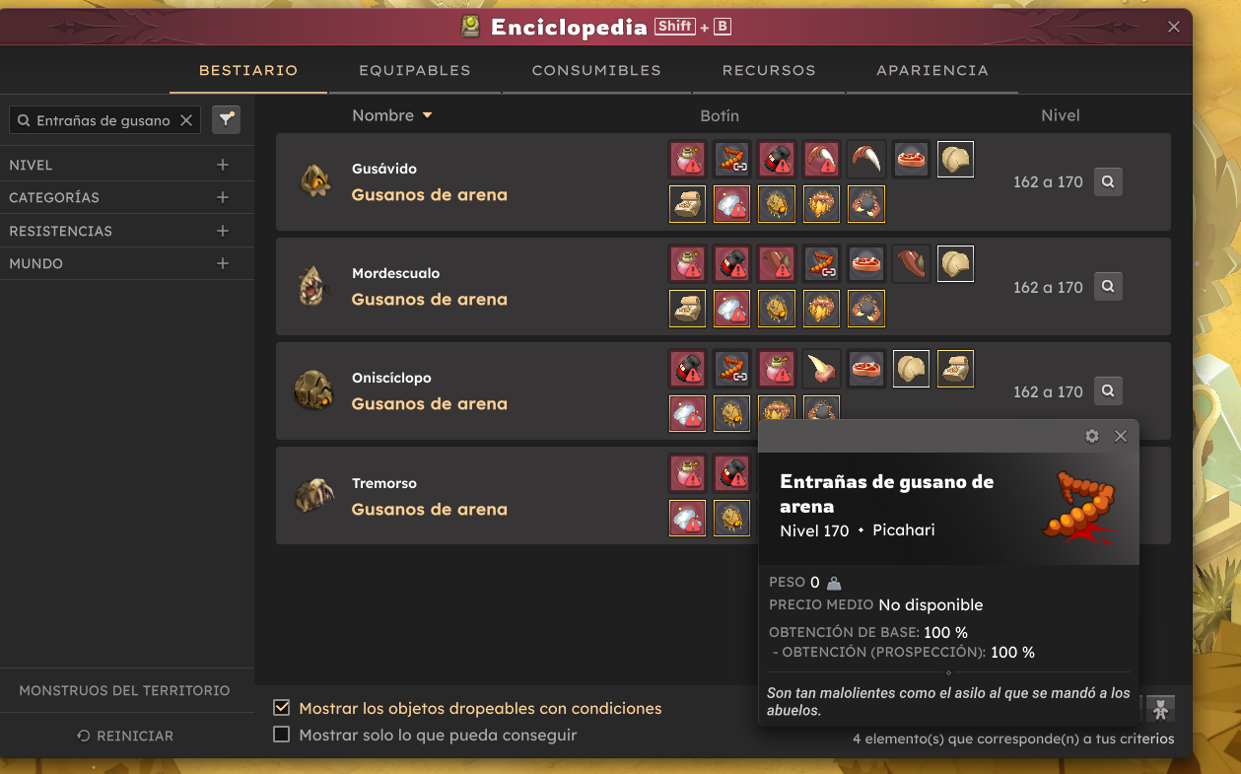
Task: Select Gusávido's worm guts loot icon
Action: coord(731,160)
